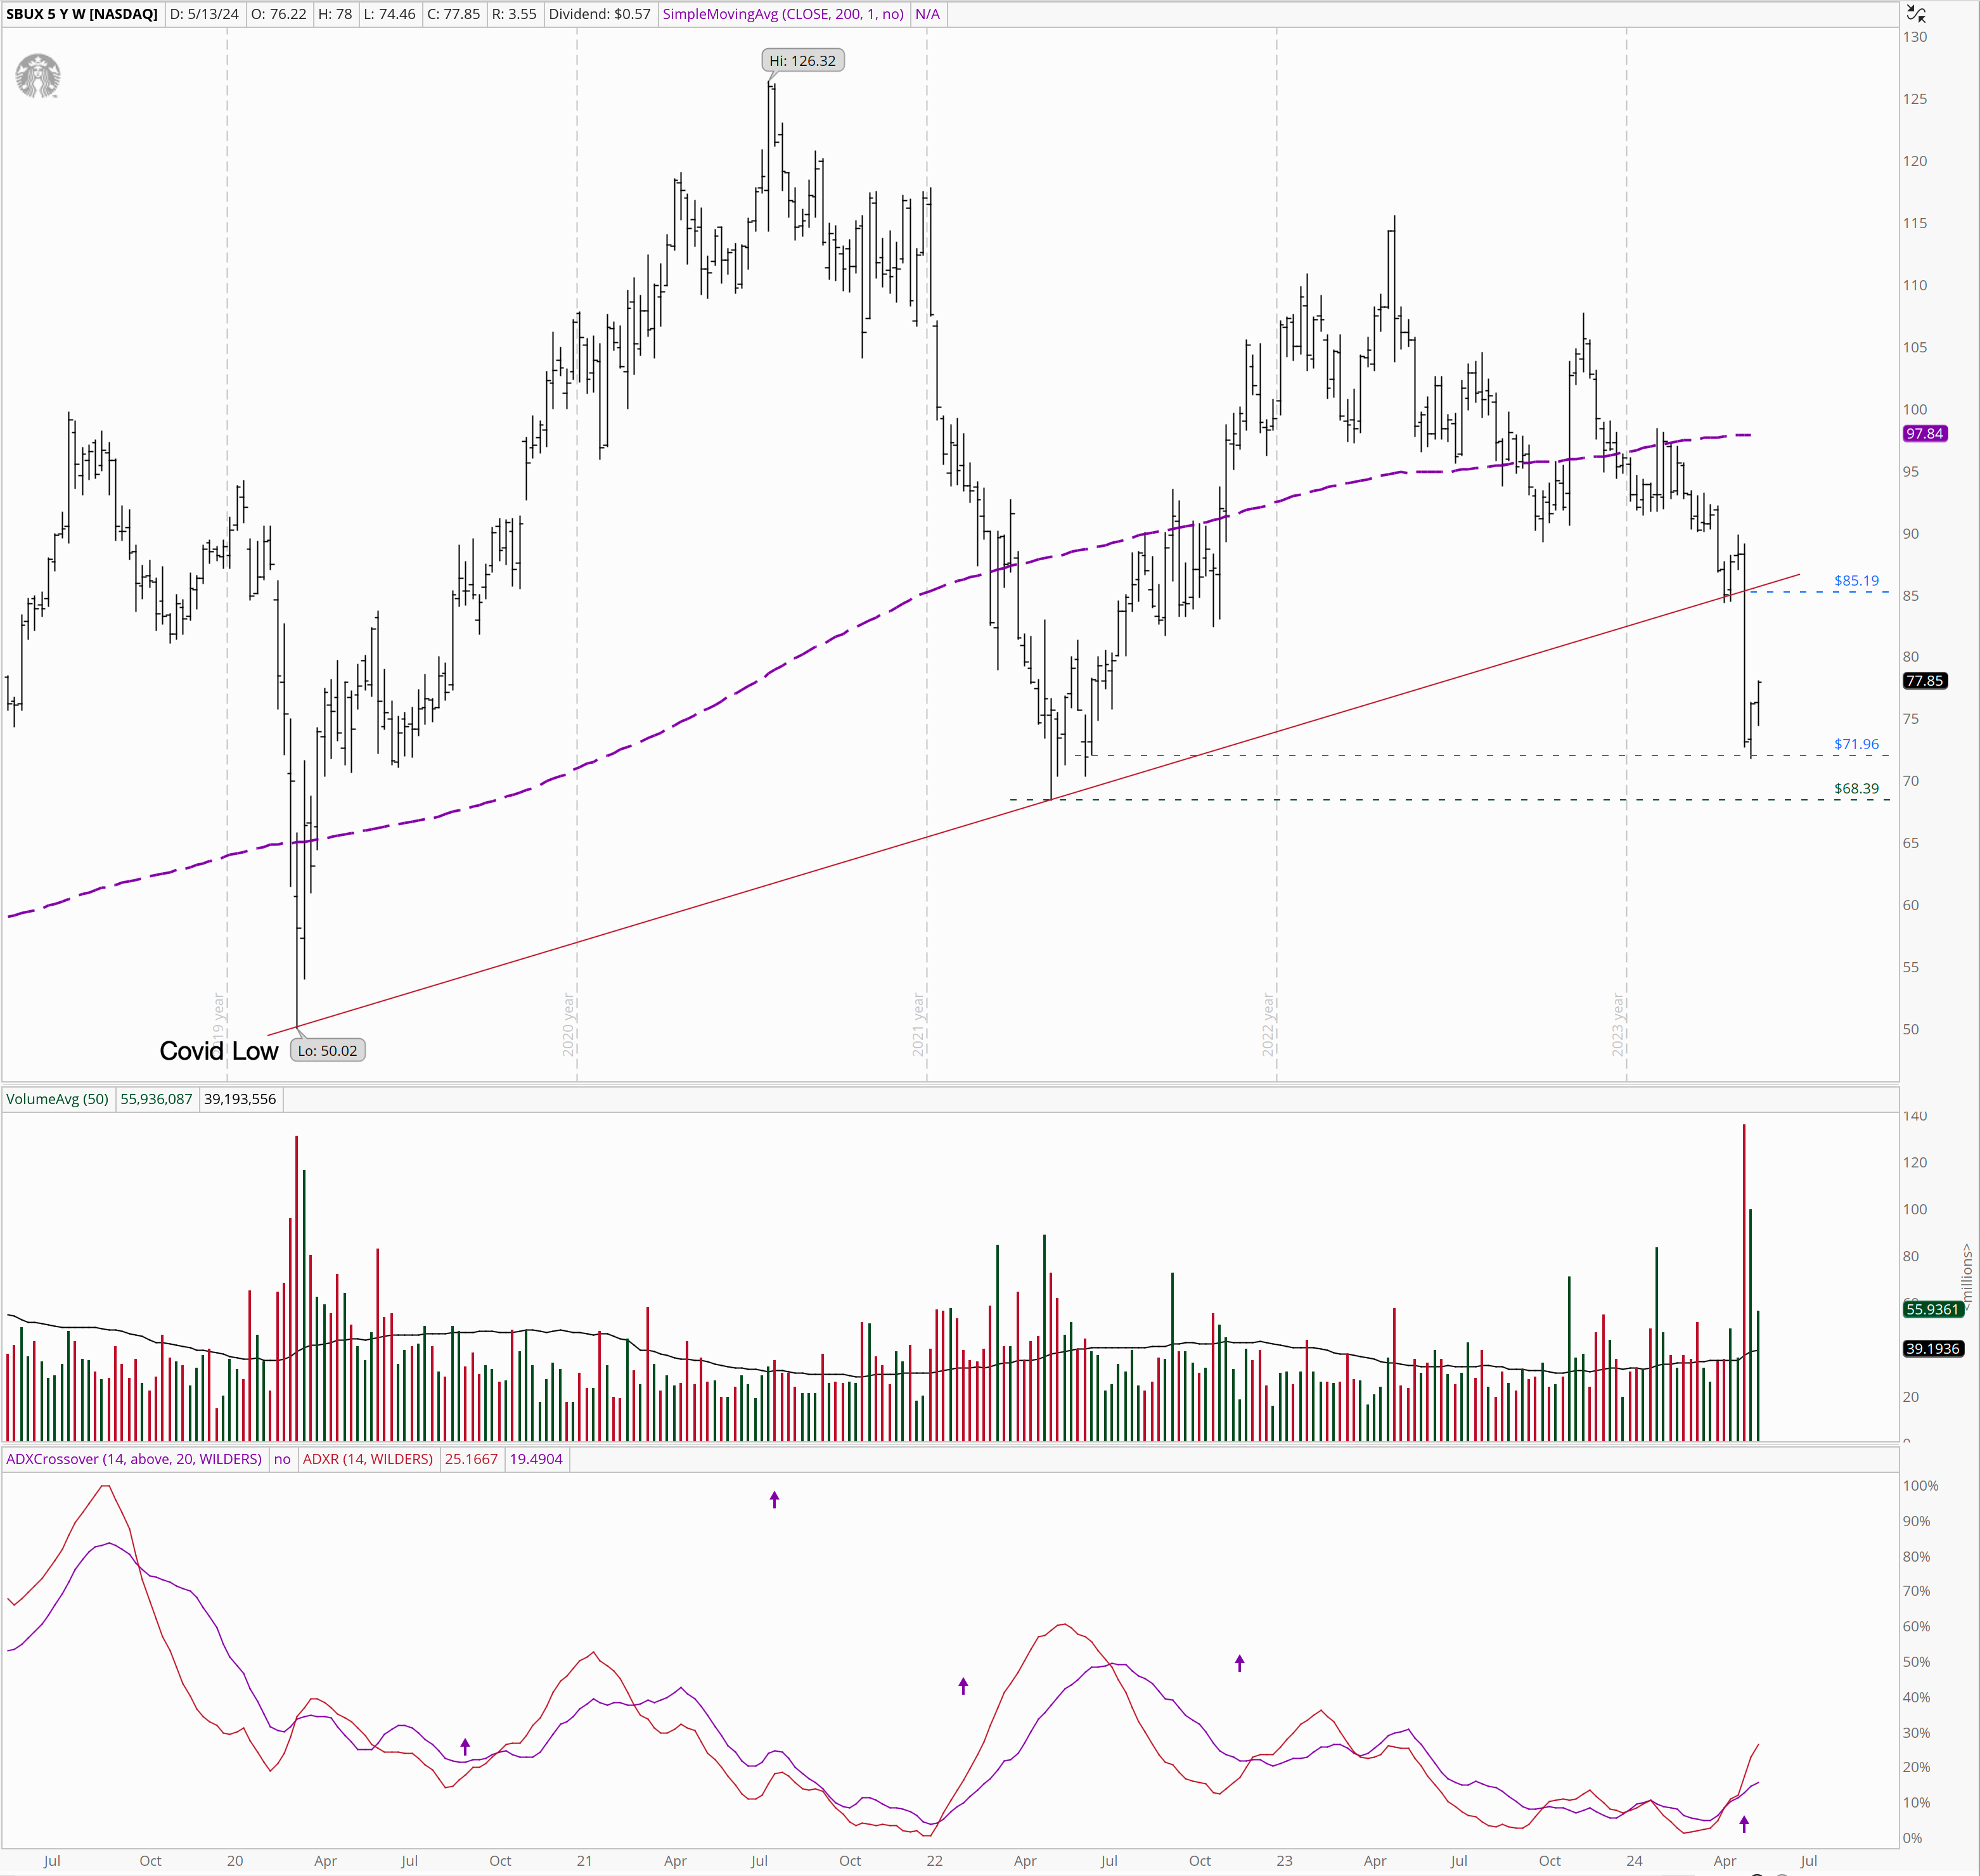
Task: Click the VolumeAvg (50) study label
Action: pos(57,1099)
